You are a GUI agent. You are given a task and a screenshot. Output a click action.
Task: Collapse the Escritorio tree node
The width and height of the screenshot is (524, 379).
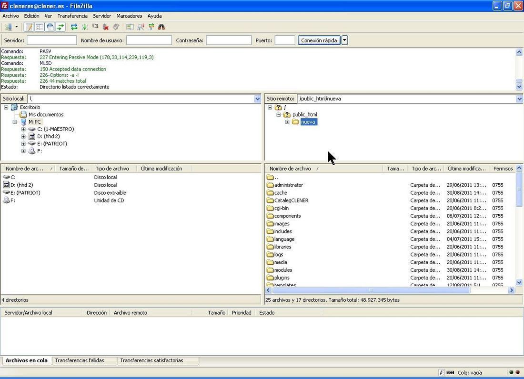pyautogui.click(x=6, y=107)
